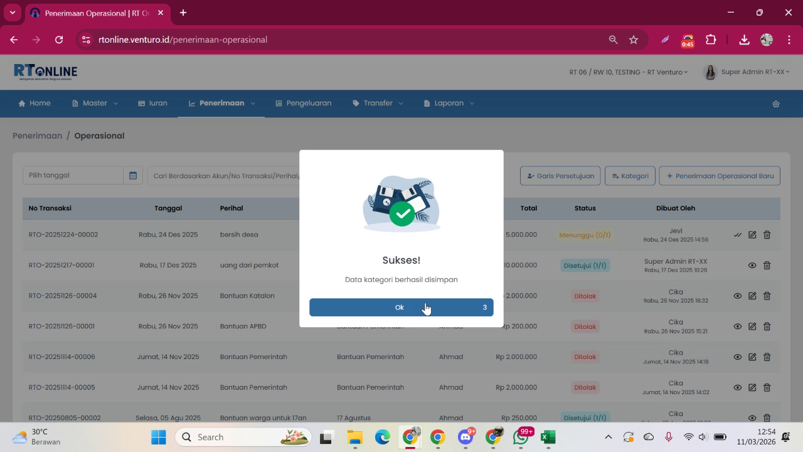This screenshot has width=803, height=452.
Task: Open the Pengeluaran menu
Action: click(303, 103)
